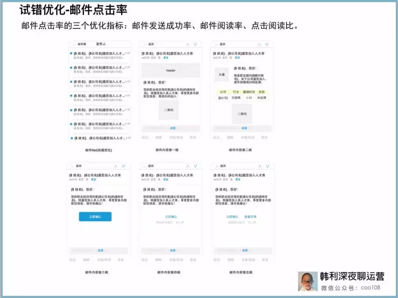Tap previous-mail up arrow in 邮件内容第四稿 mockup
The height and width of the screenshot is (298, 398).
point(188,166)
